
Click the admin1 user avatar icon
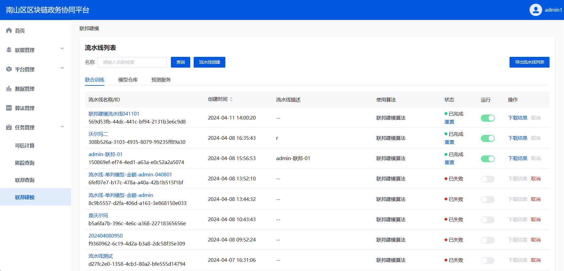(536, 10)
